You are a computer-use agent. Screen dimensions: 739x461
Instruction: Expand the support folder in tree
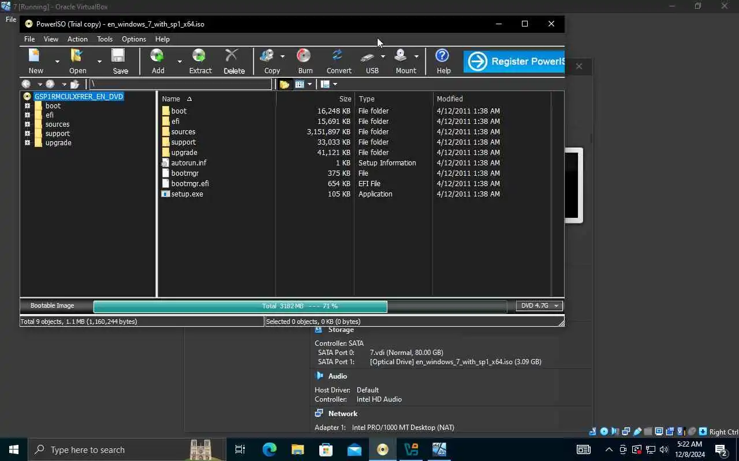click(27, 134)
